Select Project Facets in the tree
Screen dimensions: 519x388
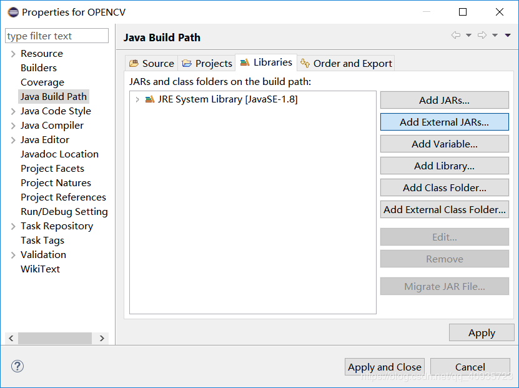52,169
